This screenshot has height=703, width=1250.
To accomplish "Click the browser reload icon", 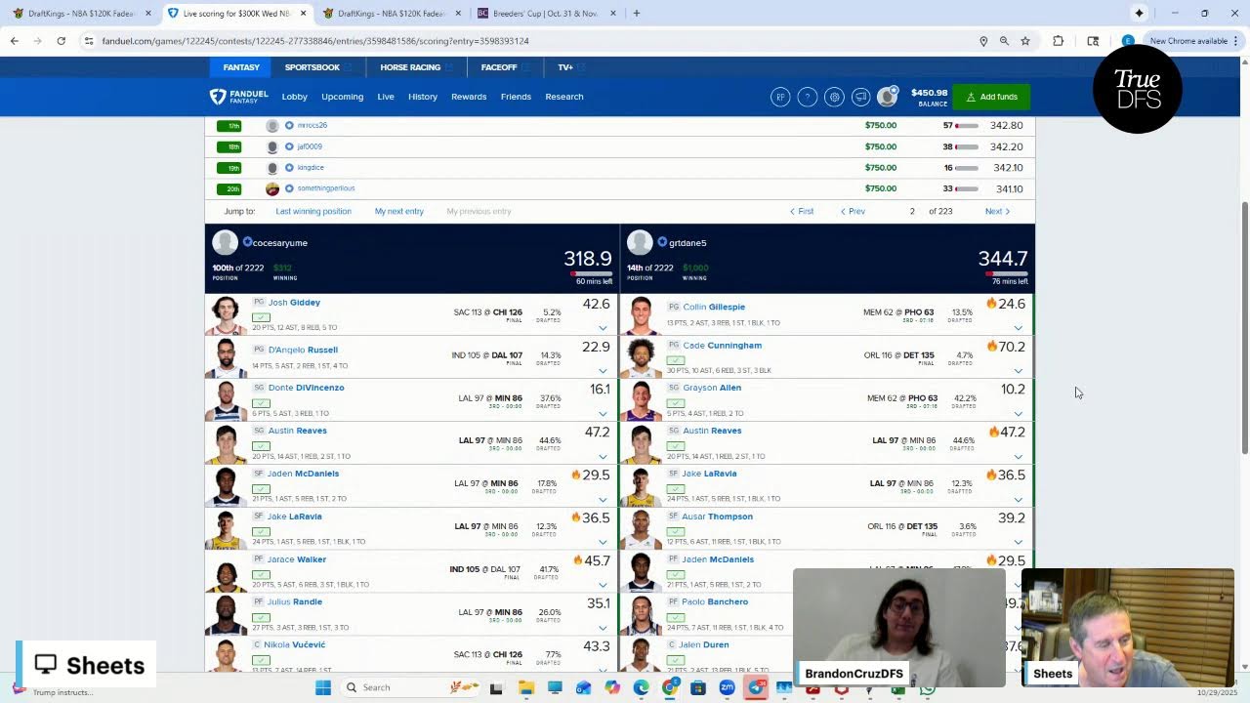I will [61, 41].
